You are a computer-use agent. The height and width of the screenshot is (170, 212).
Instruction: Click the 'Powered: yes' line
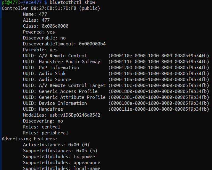tap(39, 32)
